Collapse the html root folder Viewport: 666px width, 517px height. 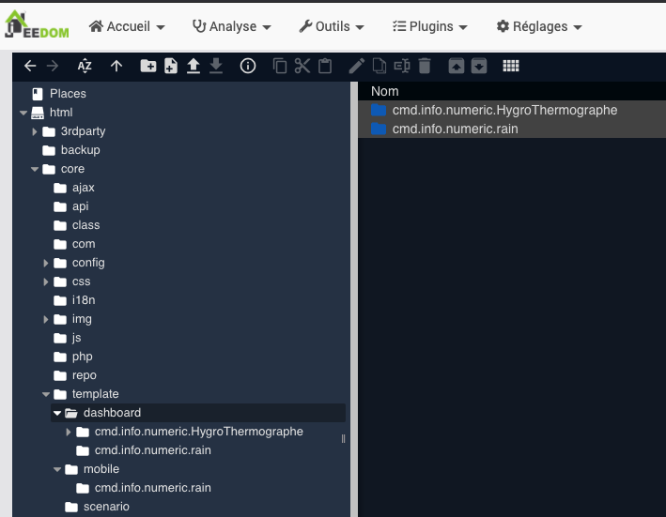[23, 113]
